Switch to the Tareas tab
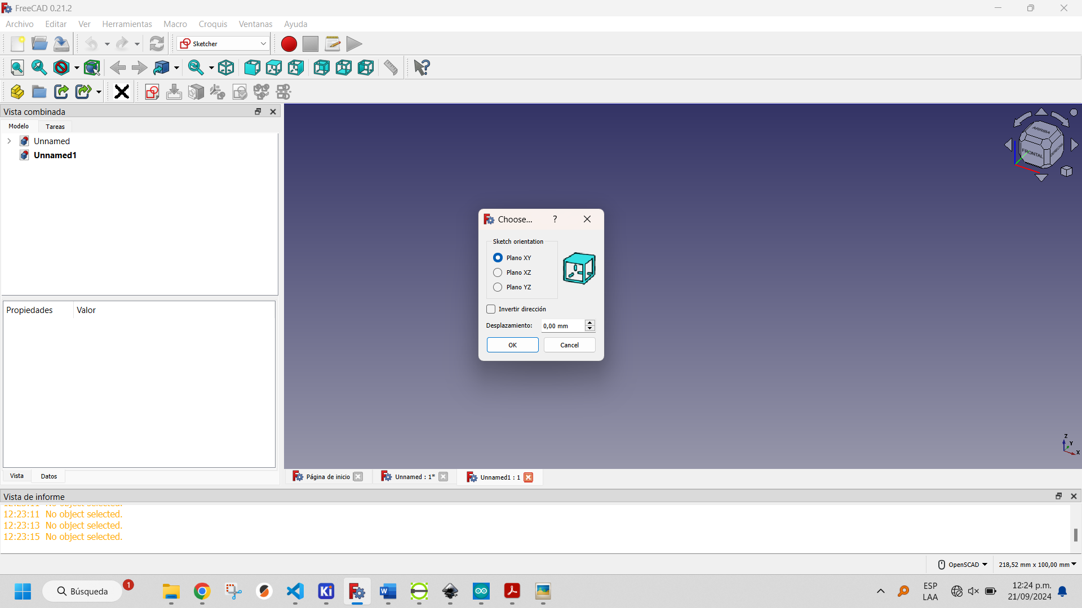This screenshot has height=608, width=1082. pyautogui.click(x=55, y=127)
